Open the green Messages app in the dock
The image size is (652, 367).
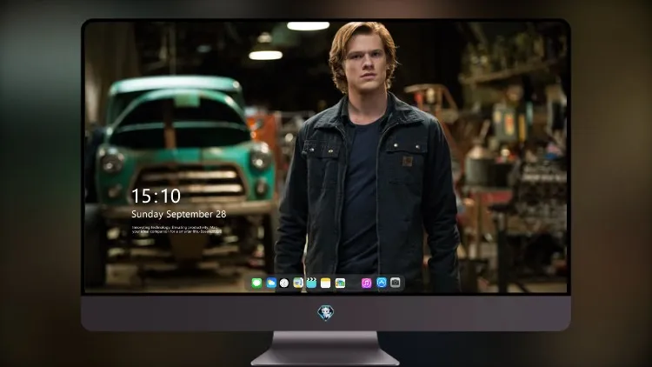point(256,283)
